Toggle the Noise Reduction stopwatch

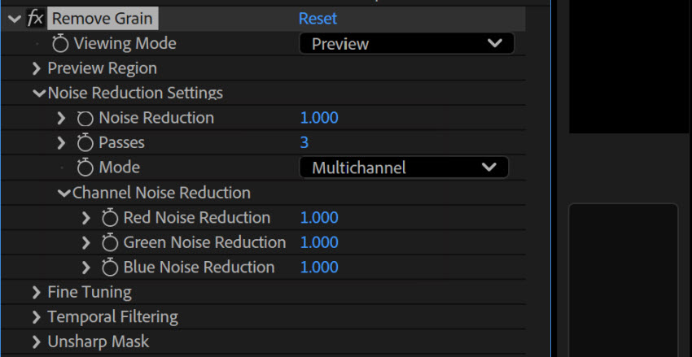(x=85, y=118)
